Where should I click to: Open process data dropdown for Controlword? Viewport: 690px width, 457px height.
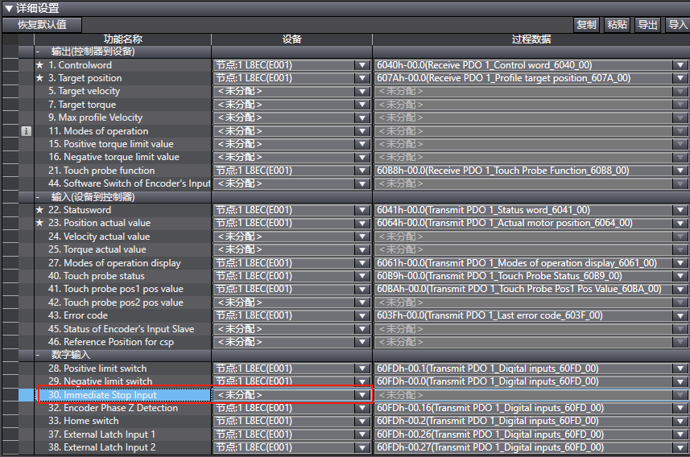pos(680,65)
